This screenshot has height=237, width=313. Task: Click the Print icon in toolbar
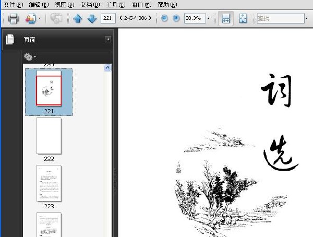(14, 18)
